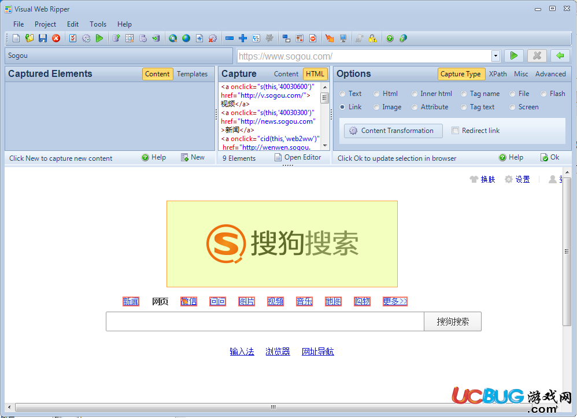Image resolution: width=577 pixels, height=418 pixels.
Task: Open Editor for captured HTML
Action: pos(298,157)
